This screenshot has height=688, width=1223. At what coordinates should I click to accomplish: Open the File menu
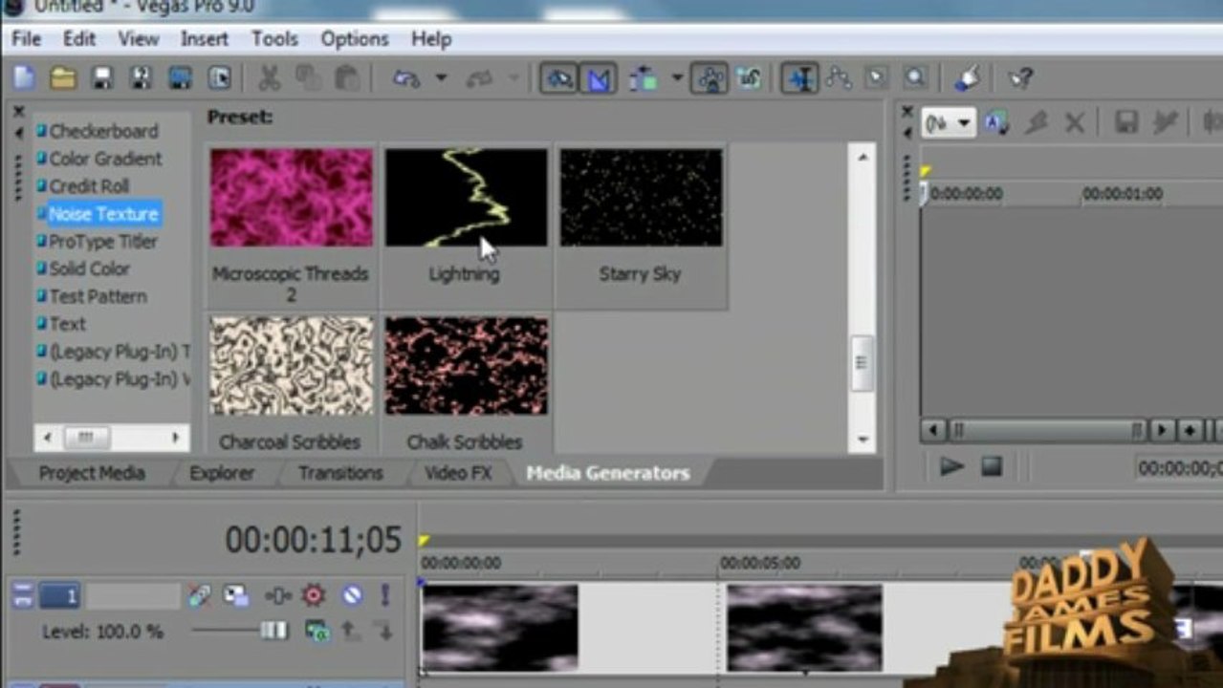click(x=26, y=39)
